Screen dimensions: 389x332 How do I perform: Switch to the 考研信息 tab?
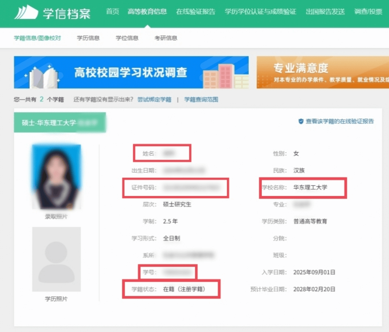[x=166, y=38]
